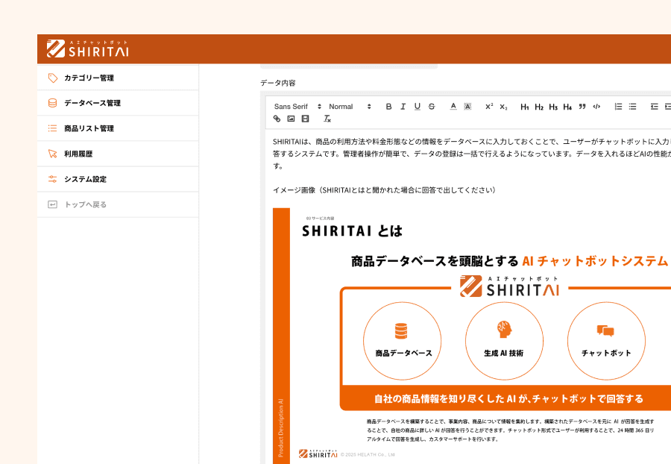Insert a video into editor
The image size is (671, 464).
305,119
